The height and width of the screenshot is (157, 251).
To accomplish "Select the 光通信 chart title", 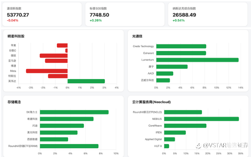I will tap(137, 36).
